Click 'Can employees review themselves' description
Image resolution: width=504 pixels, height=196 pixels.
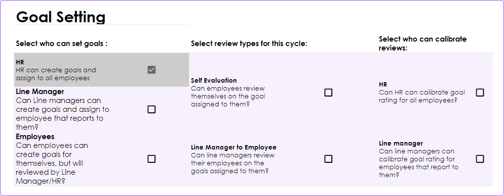[228, 96]
